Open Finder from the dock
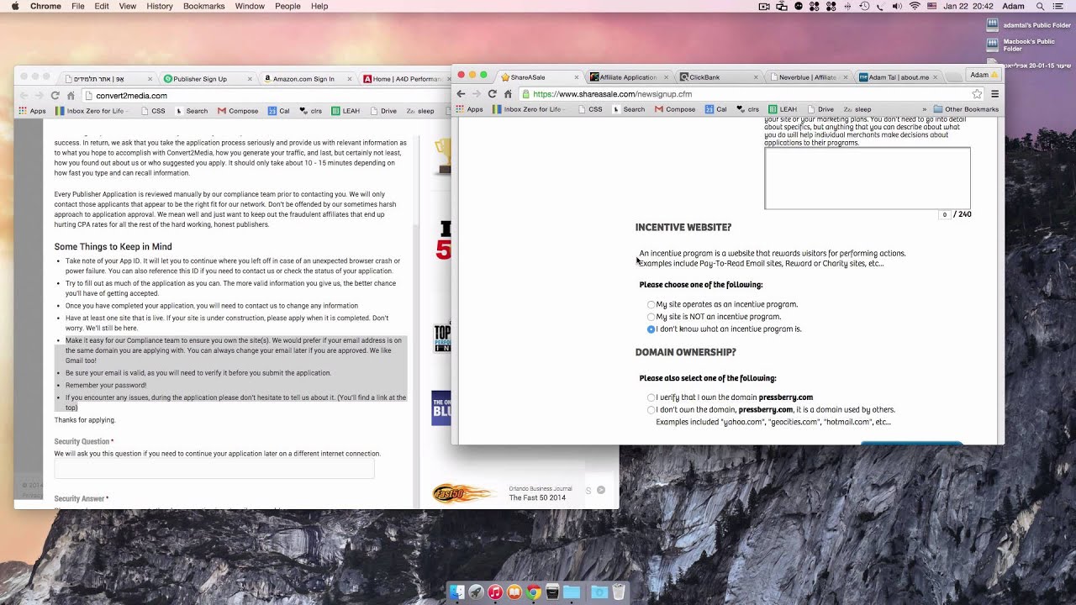This screenshot has height=605, width=1076. click(456, 592)
